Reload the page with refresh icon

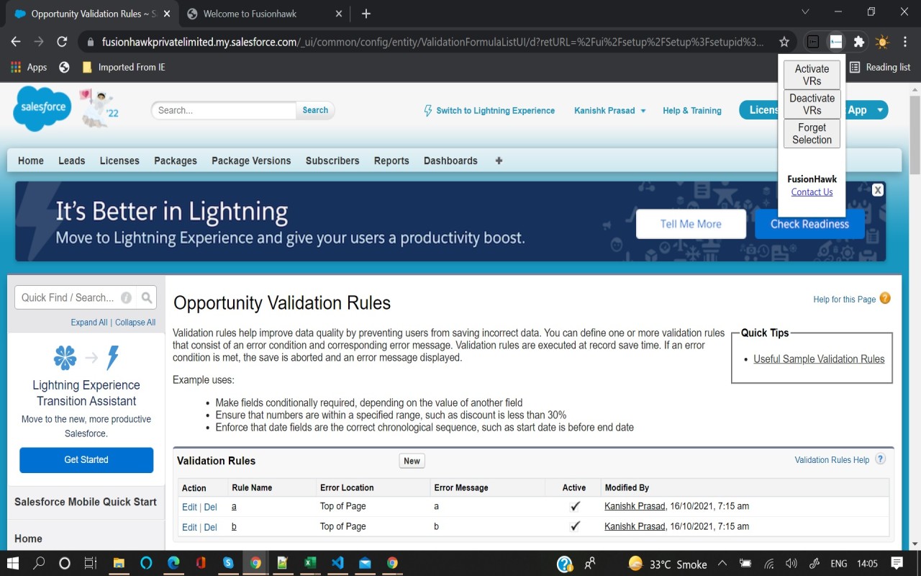click(x=62, y=42)
